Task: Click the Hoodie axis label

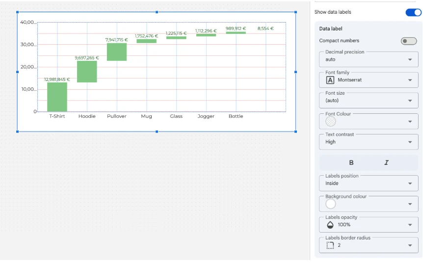Action: click(x=87, y=116)
